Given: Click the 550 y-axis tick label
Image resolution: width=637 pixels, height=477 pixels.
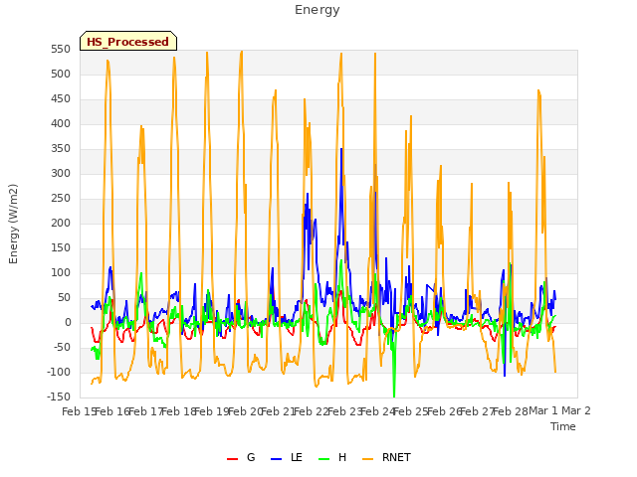Looking at the screenshot, I should (x=61, y=50).
